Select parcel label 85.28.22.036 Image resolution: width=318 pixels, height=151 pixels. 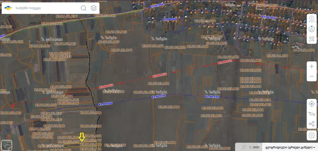[46, 105]
